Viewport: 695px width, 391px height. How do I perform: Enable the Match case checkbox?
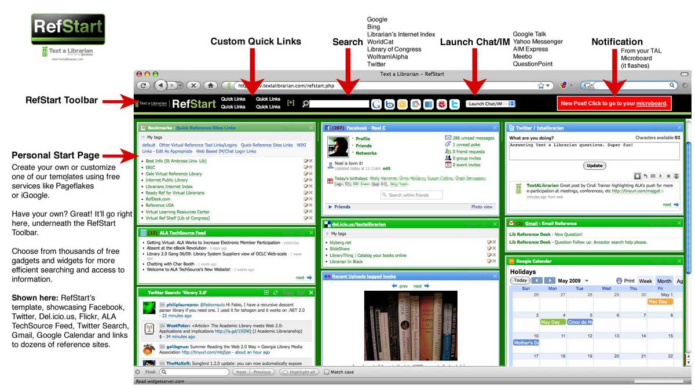(x=327, y=372)
